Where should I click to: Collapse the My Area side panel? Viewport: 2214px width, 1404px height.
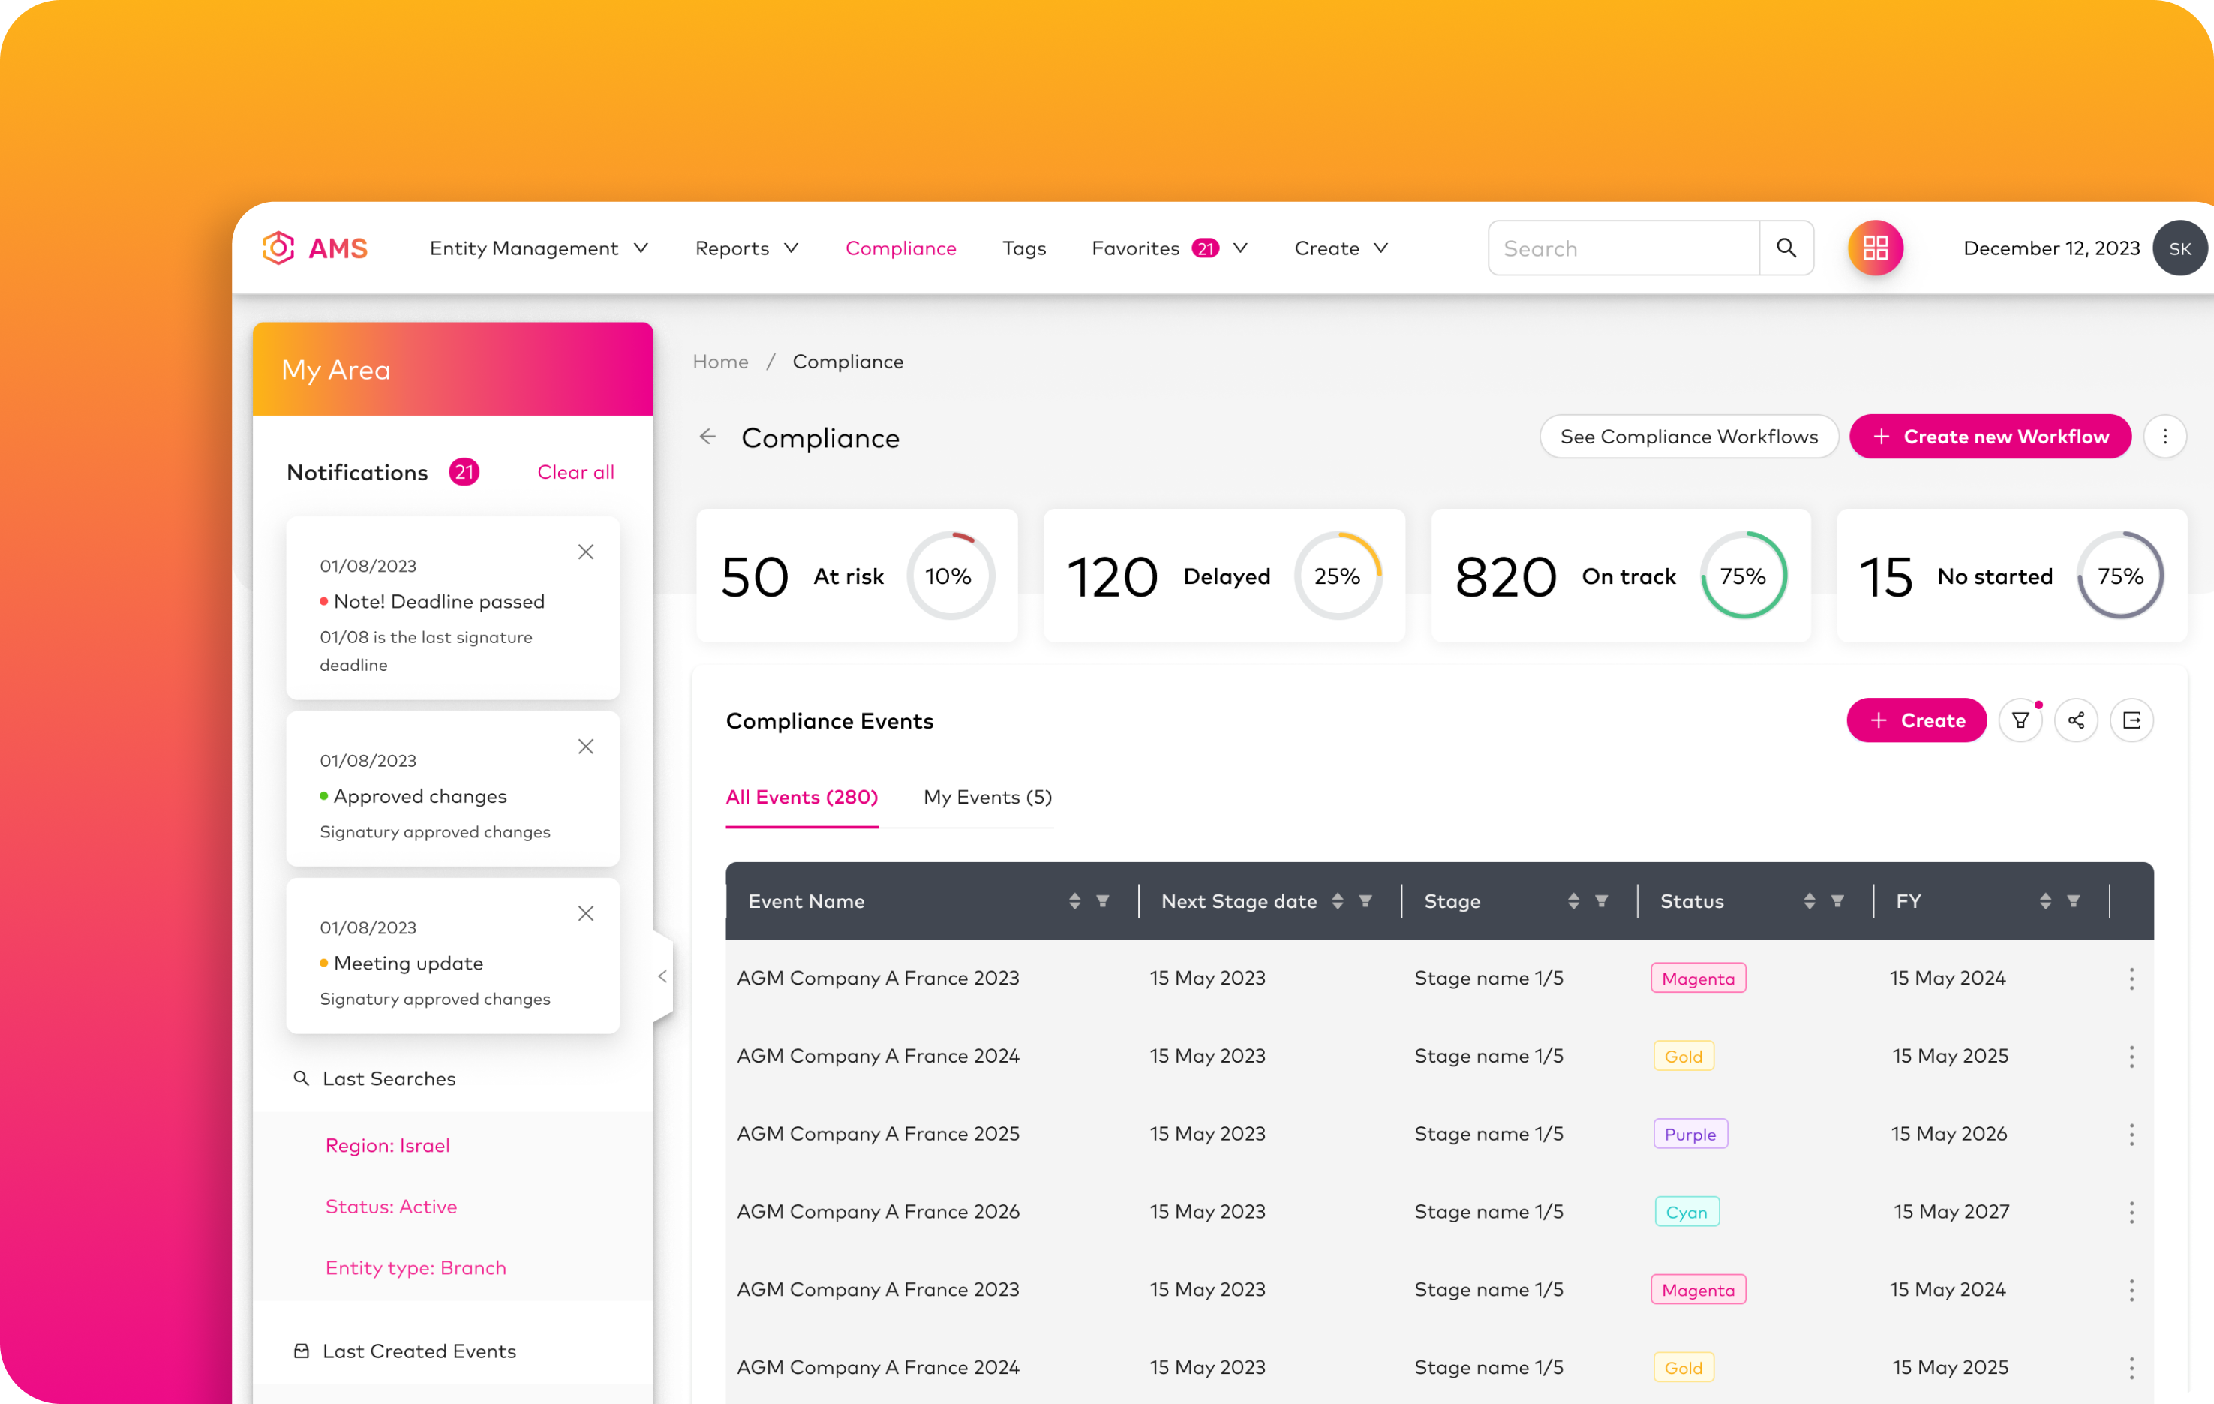[662, 976]
